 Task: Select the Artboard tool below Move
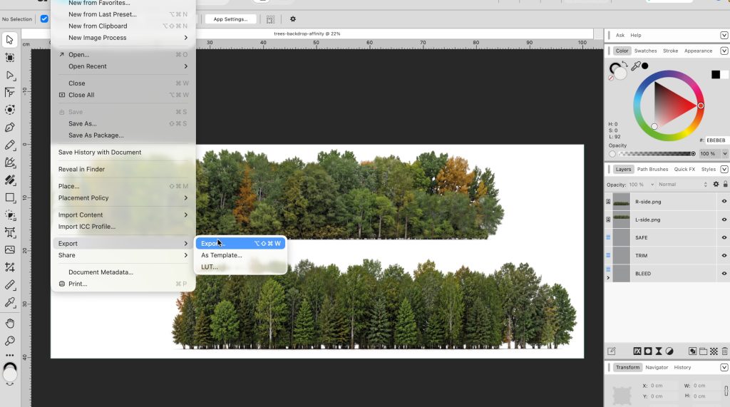(x=10, y=58)
